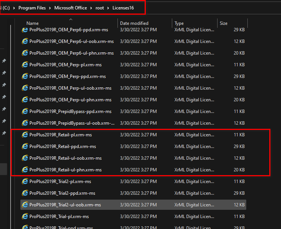
Task: Sort files by Name column header
Action: [x=32, y=23]
